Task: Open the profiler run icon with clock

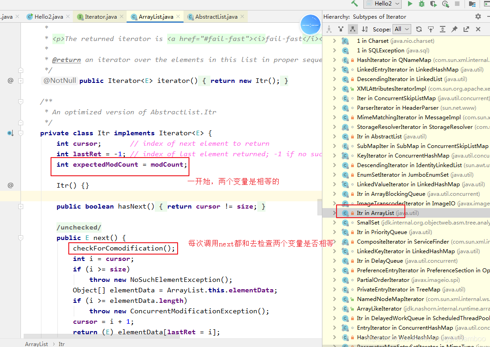Action: (x=445, y=4)
